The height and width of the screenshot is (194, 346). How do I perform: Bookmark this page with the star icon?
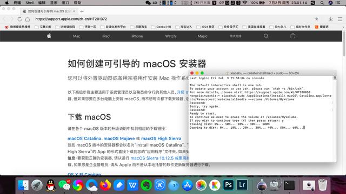click(317, 19)
